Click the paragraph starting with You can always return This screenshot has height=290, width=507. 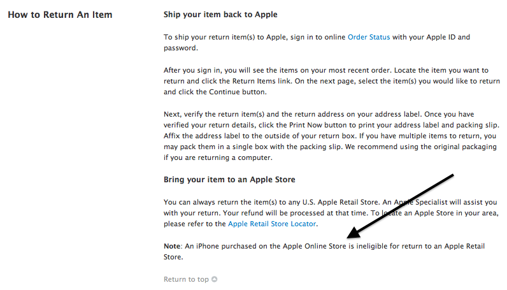[x=331, y=213]
